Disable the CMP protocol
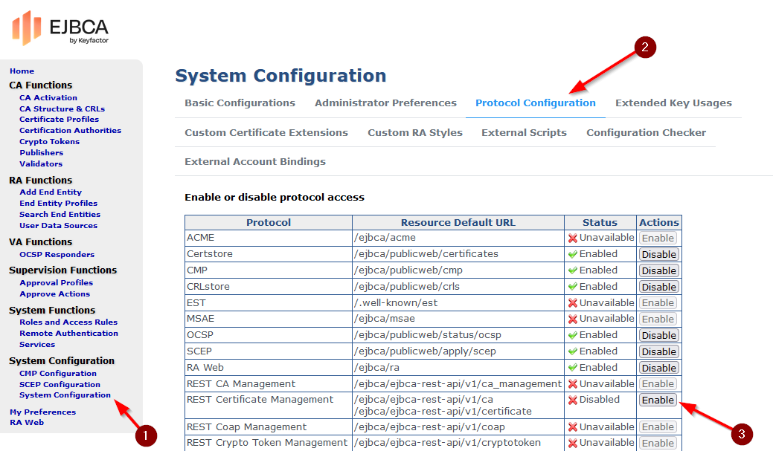 [x=658, y=270]
